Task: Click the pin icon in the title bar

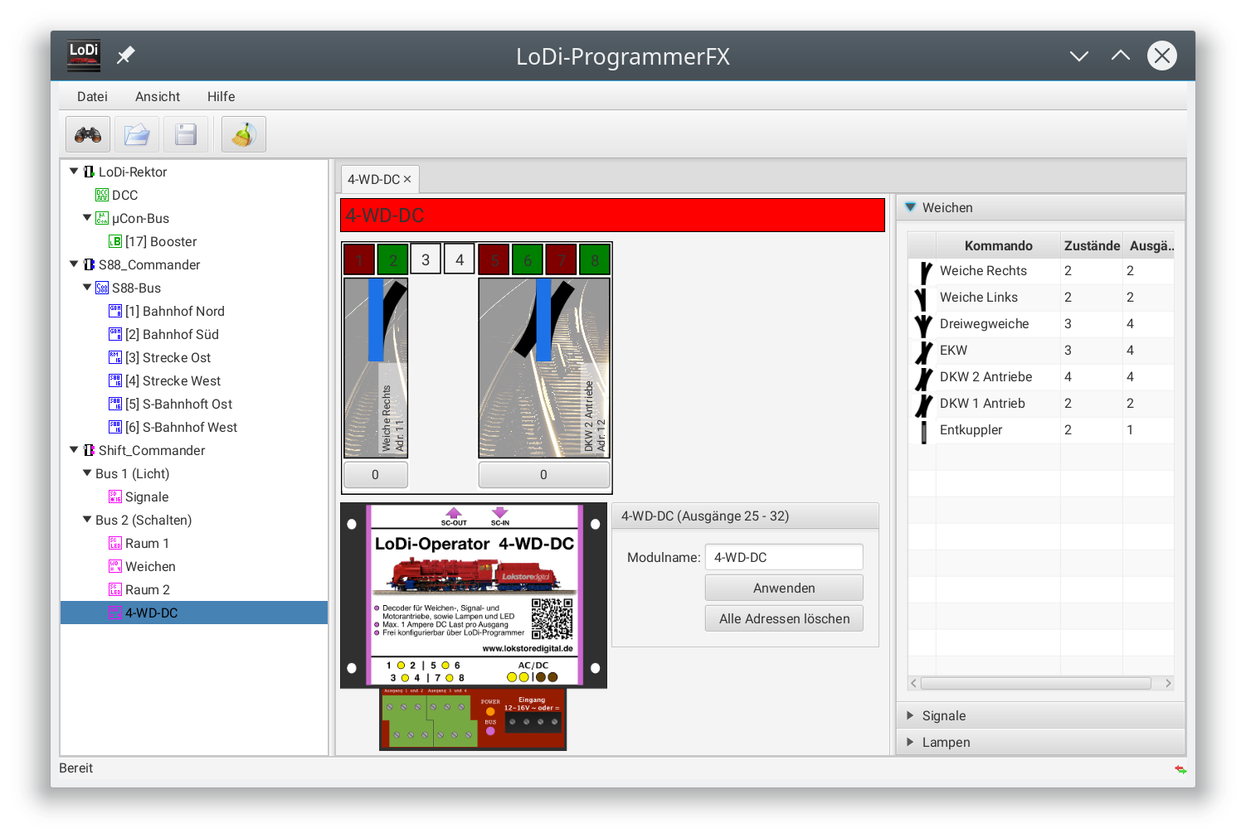Action: click(x=125, y=55)
